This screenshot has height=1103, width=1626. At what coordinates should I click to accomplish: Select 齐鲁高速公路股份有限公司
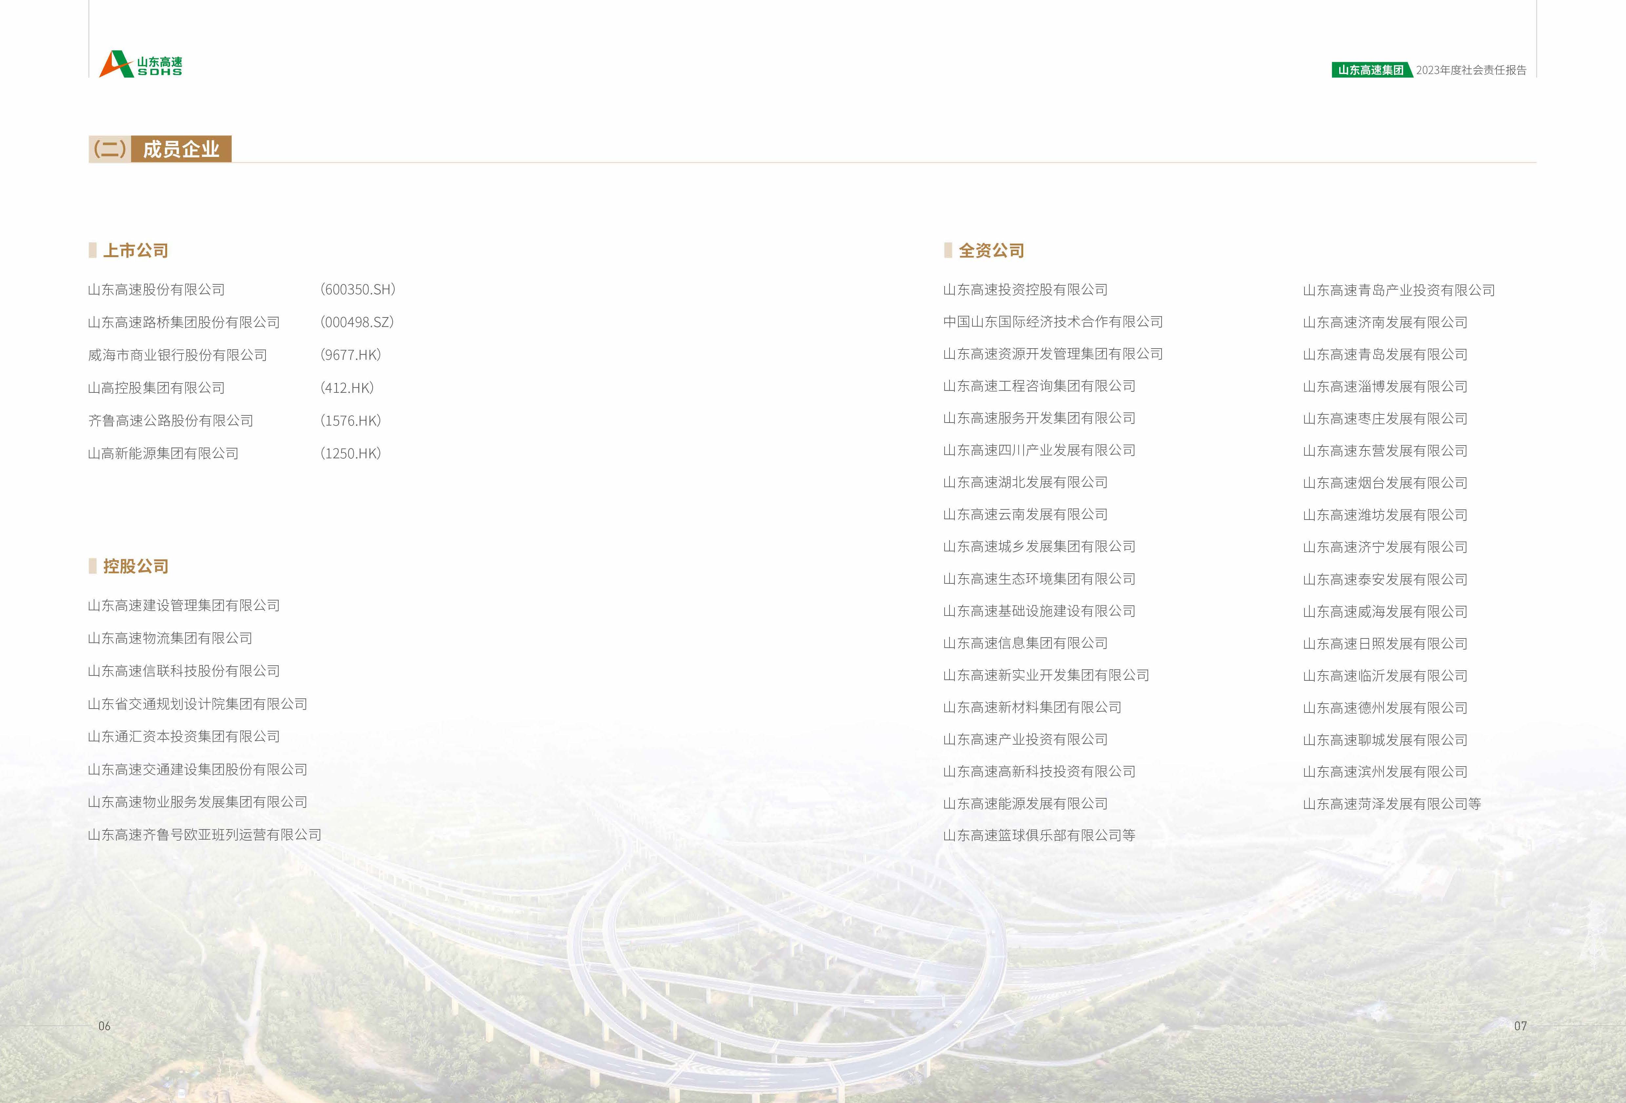[171, 420]
